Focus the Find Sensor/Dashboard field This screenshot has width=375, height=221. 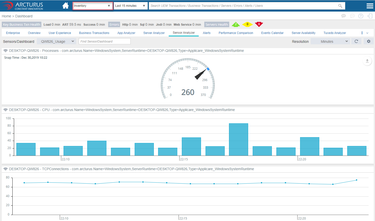pos(104,42)
